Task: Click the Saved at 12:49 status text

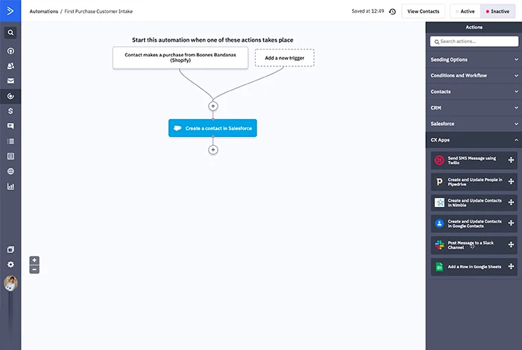Action: click(x=368, y=11)
